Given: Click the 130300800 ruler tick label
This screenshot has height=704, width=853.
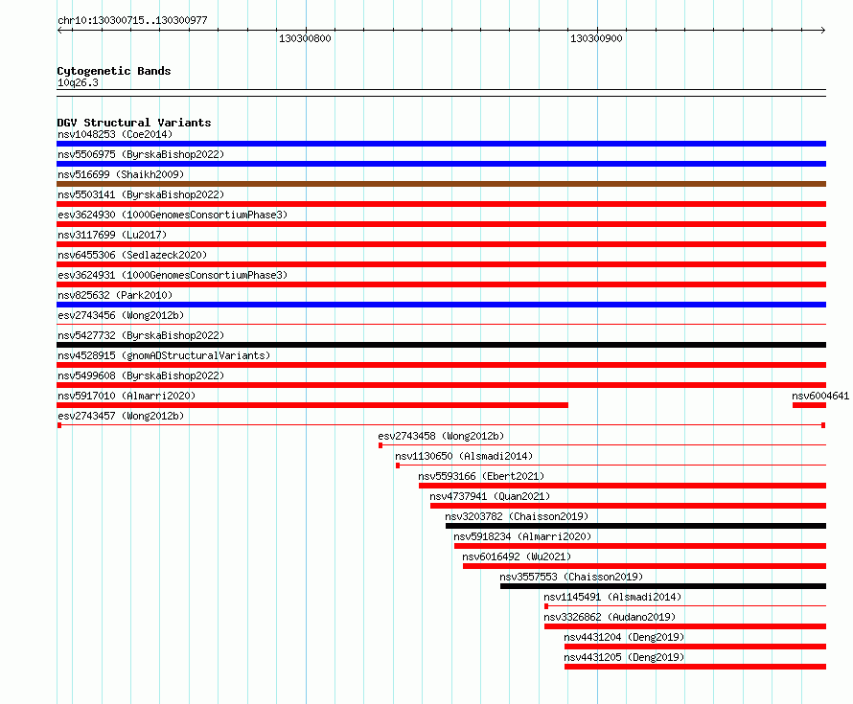Looking at the screenshot, I should pyautogui.click(x=305, y=38).
